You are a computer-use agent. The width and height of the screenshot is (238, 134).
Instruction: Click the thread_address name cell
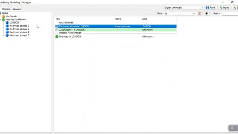(122, 26)
